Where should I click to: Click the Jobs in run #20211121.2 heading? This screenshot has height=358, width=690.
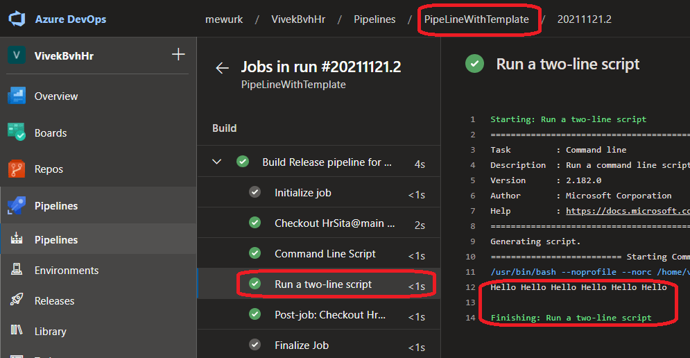(x=321, y=67)
